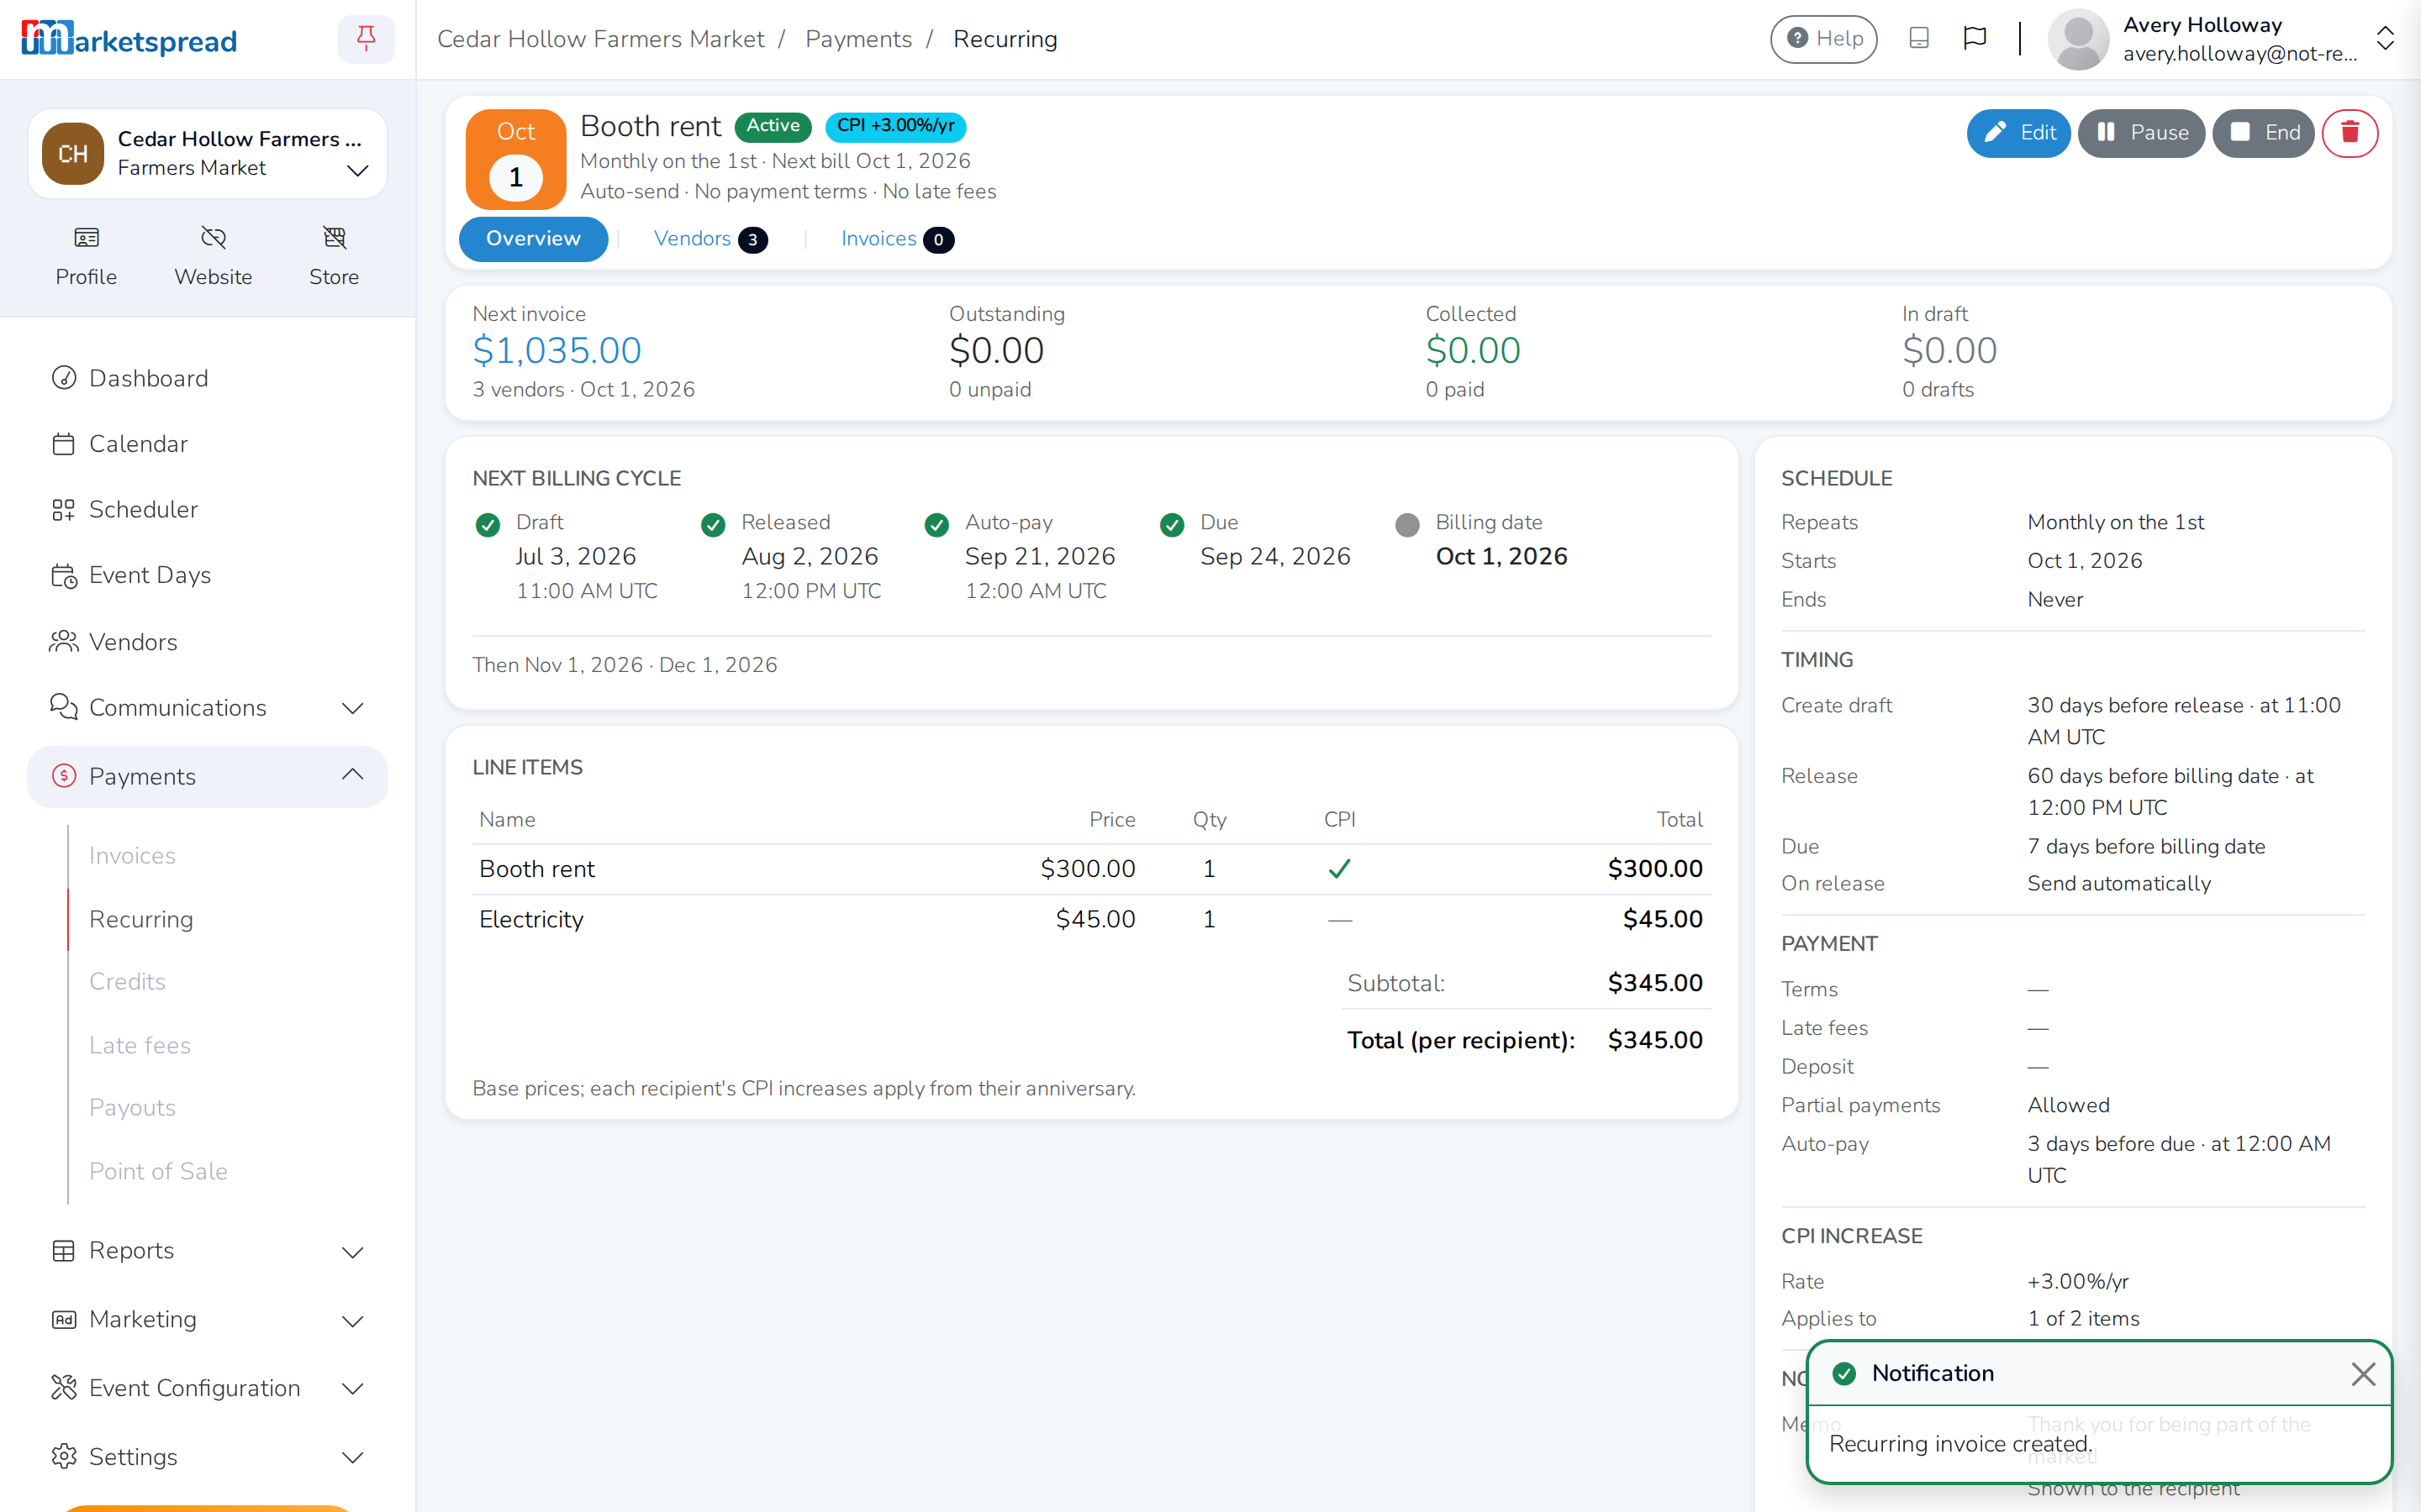The height and width of the screenshot is (1512, 2421).
Task: Pause the recurring invoice
Action: click(2141, 133)
